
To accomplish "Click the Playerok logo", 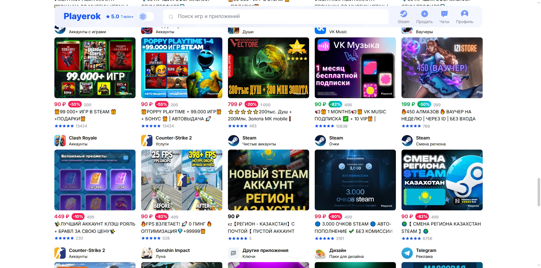I will [x=82, y=16].
